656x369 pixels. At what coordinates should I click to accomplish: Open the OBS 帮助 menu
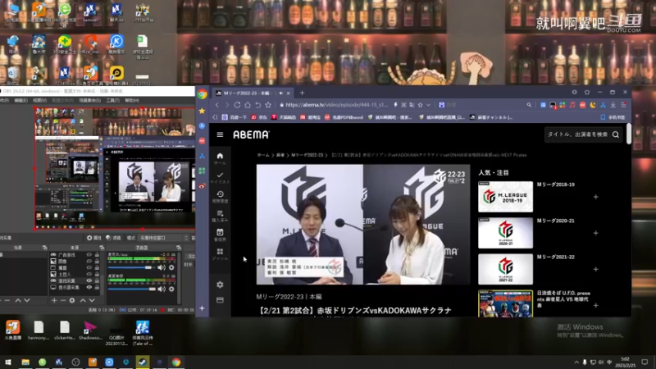coord(132,100)
